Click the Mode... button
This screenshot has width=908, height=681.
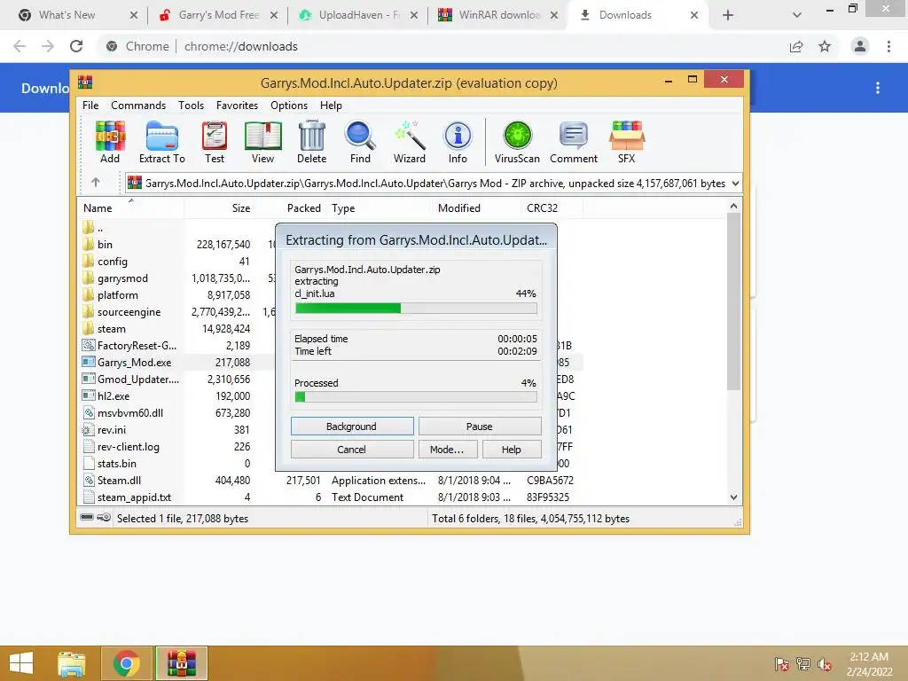(x=448, y=450)
